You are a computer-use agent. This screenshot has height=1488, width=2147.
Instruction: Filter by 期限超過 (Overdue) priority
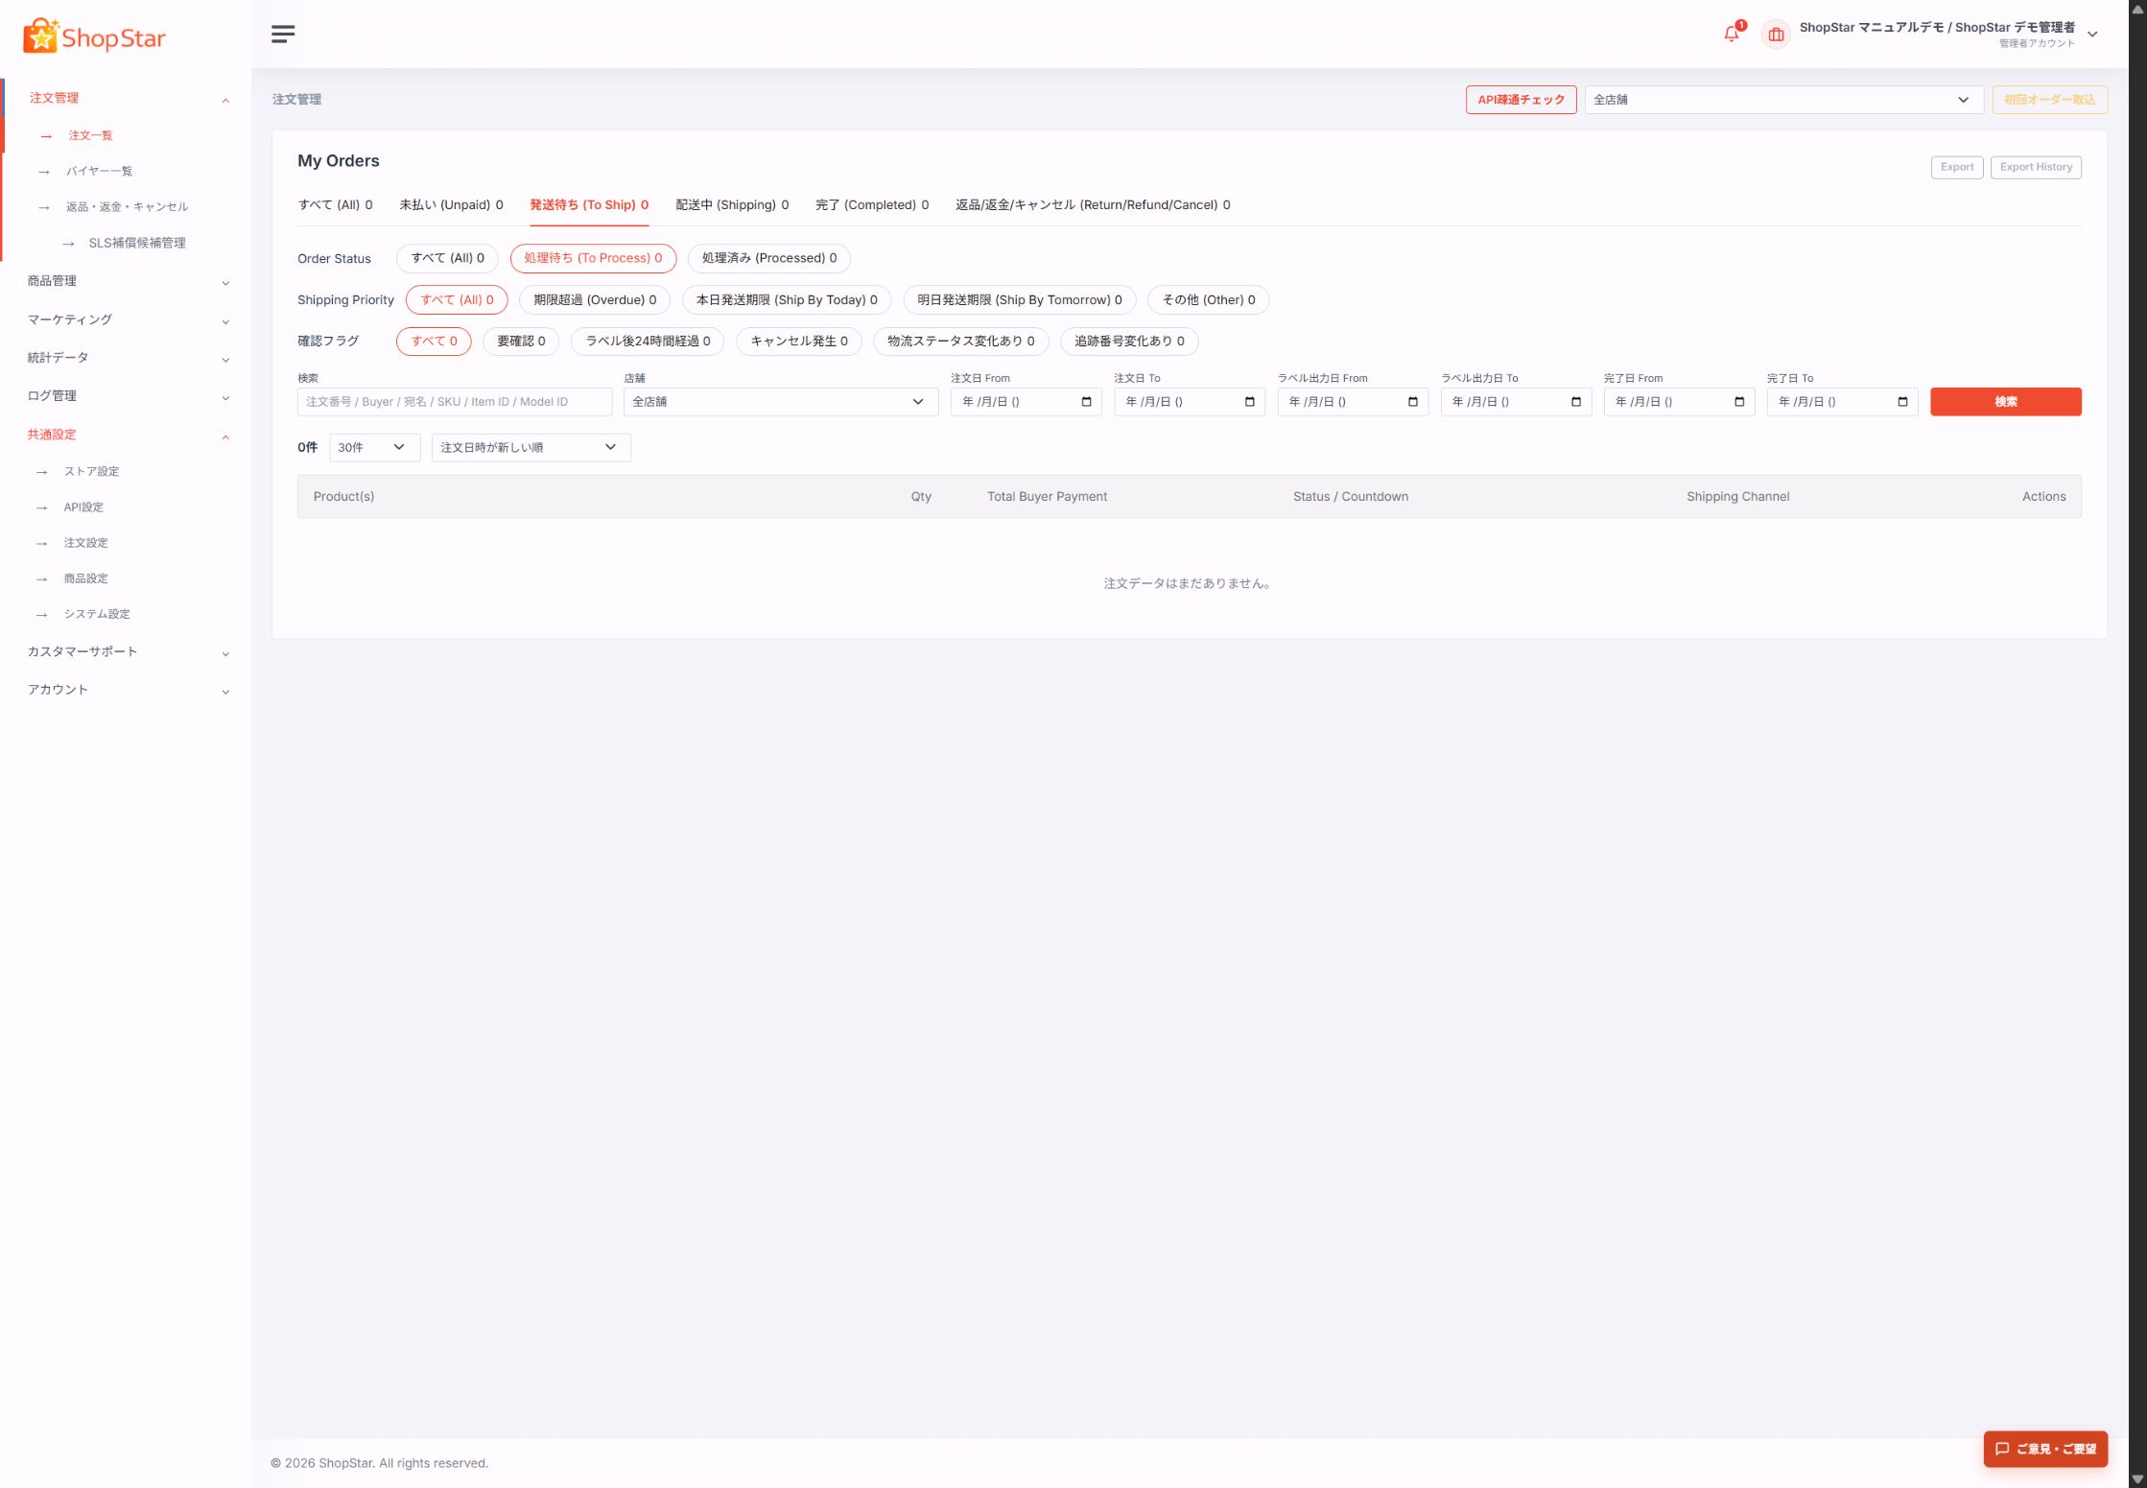pos(595,300)
